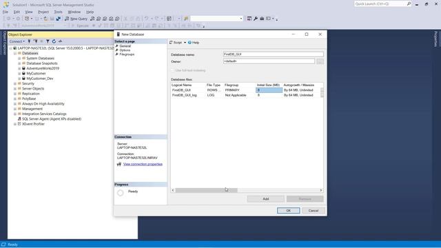Open the View menu

pos(29,12)
